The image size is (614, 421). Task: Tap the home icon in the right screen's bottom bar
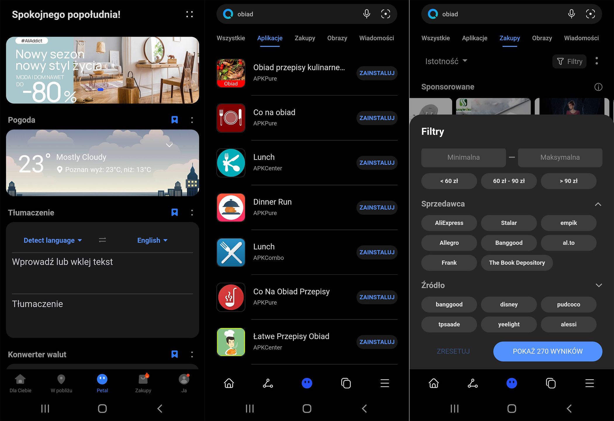[x=434, y=383]
